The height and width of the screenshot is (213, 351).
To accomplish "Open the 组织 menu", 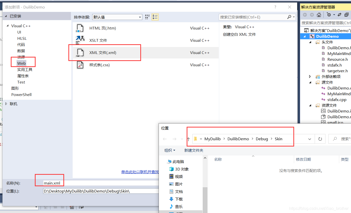I will [170, 150].
